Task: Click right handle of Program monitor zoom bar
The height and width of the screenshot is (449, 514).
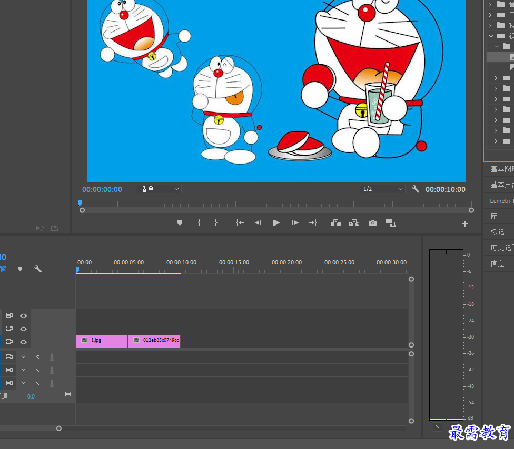Action: click(x=471, y=210)
